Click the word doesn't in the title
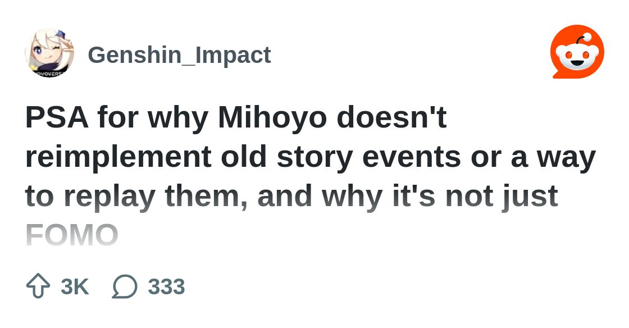 (x=391, y=118)
